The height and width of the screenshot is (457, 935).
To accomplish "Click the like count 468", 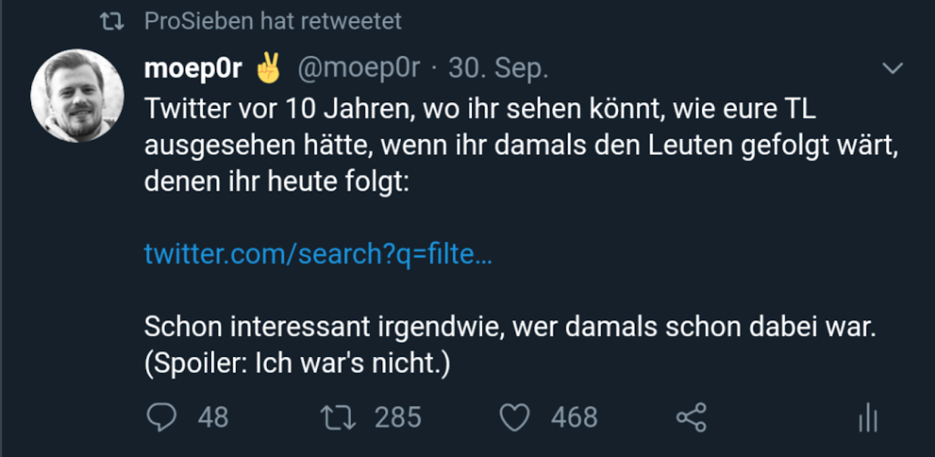I will coord(574,417).
